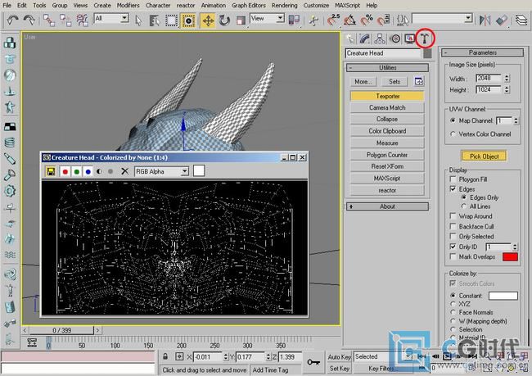Uncheck the Only ID checkbox
Screen dimensions: 532x376
[453, 246]
